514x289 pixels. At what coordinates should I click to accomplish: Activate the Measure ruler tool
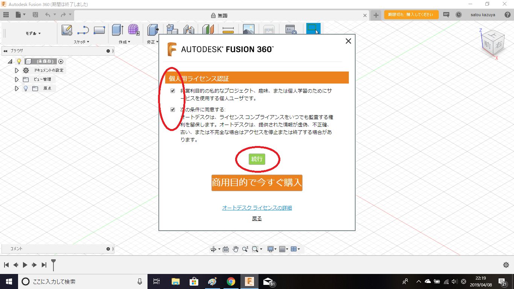click(x=228, y=30)
